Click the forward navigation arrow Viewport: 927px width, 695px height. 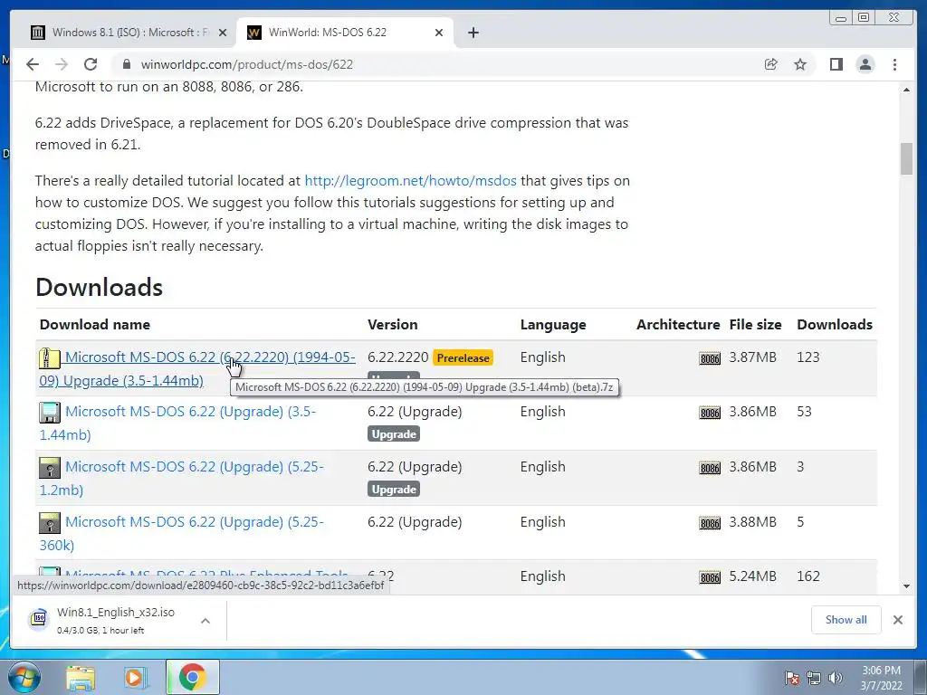[x=61, y=64]
